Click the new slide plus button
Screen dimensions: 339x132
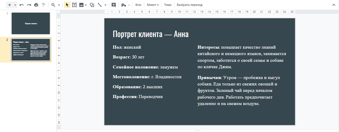pos(10,5)
